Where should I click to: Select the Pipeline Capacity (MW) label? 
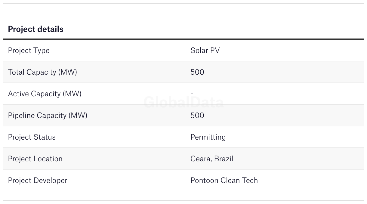[48, 116]
